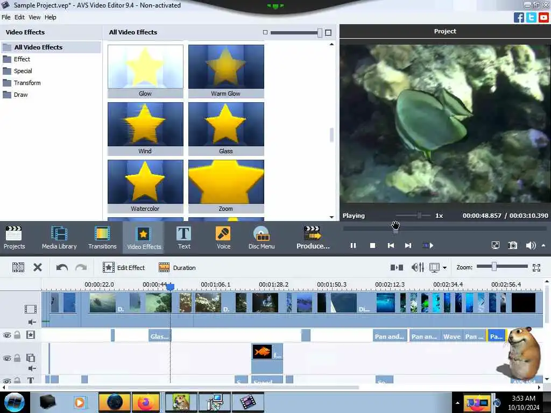Screen dimensions: 551x413
Task: Select the Video Effects button
Action: (x=144, y=237)
